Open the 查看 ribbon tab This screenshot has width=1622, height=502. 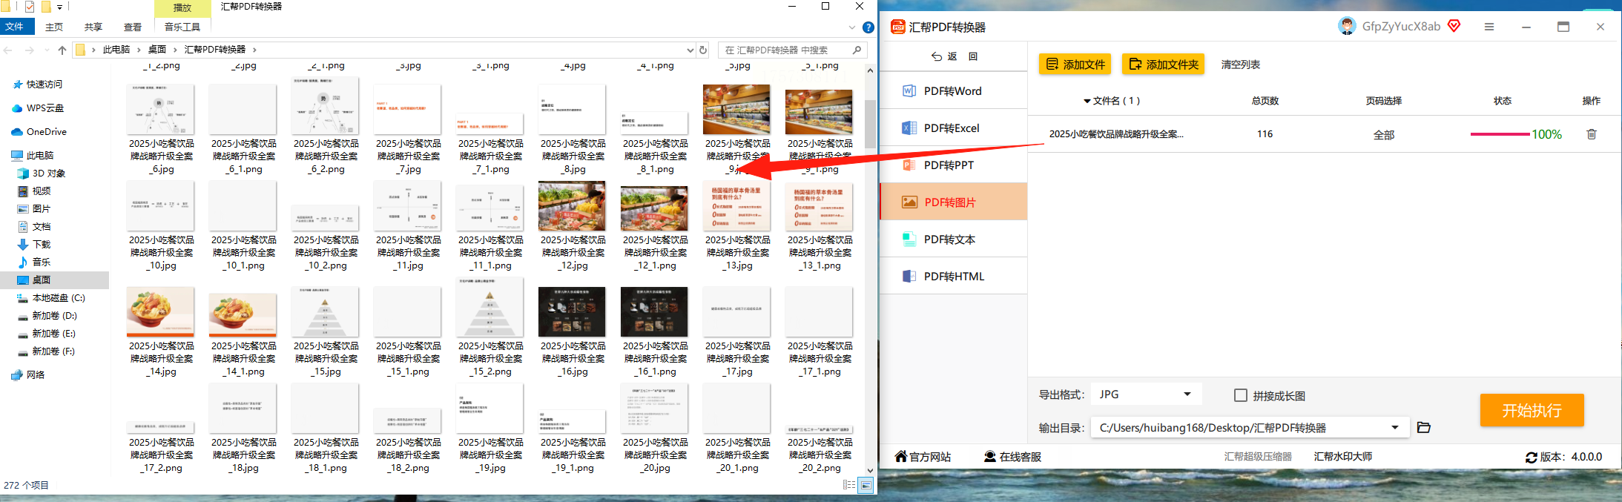tap(133, 27)
